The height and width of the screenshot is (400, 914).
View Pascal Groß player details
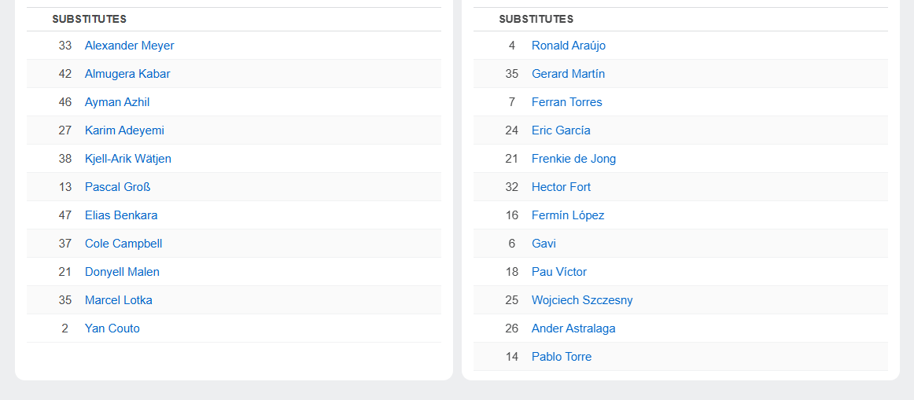point(117,187)
